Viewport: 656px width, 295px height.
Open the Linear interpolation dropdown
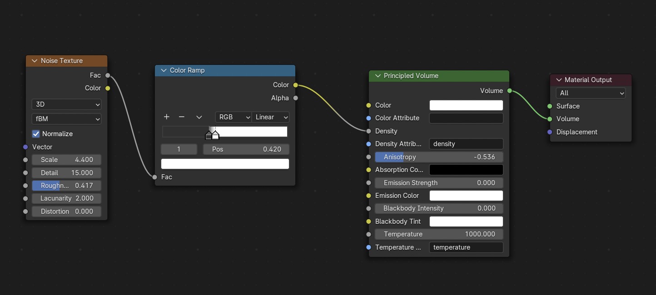[x=271, y=117]
